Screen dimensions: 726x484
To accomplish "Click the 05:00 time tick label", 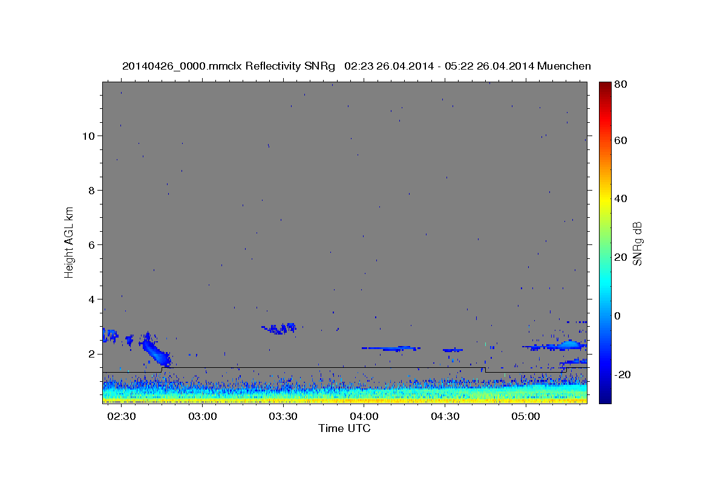I will click(x=526, y=417).
